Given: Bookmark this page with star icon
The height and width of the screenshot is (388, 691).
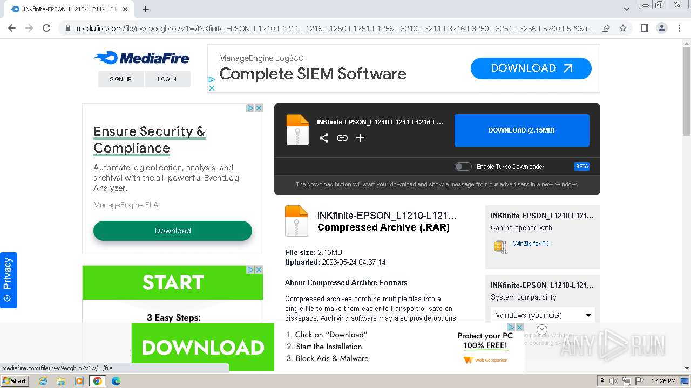Looking at the screenshot, I should [x=623, y=28].
